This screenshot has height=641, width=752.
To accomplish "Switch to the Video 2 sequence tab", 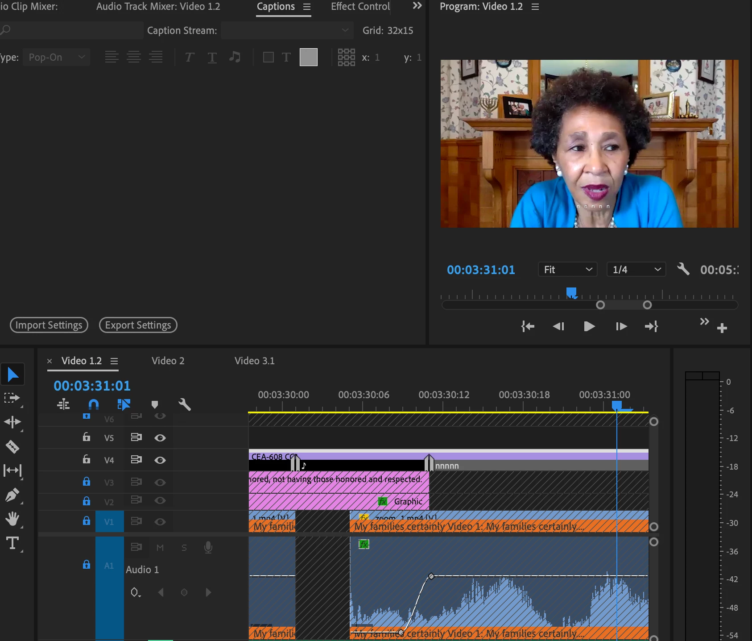I will coord(168,361).
